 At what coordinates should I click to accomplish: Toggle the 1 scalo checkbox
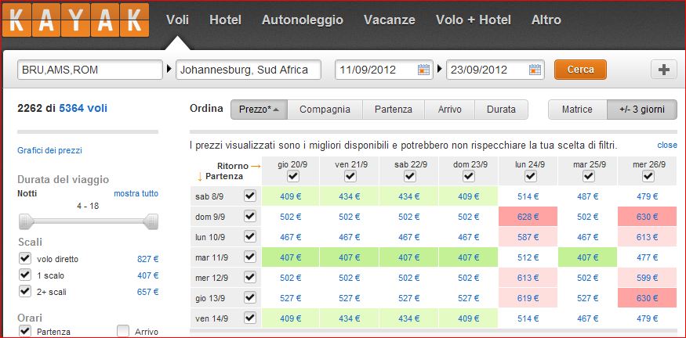(24, 275)
